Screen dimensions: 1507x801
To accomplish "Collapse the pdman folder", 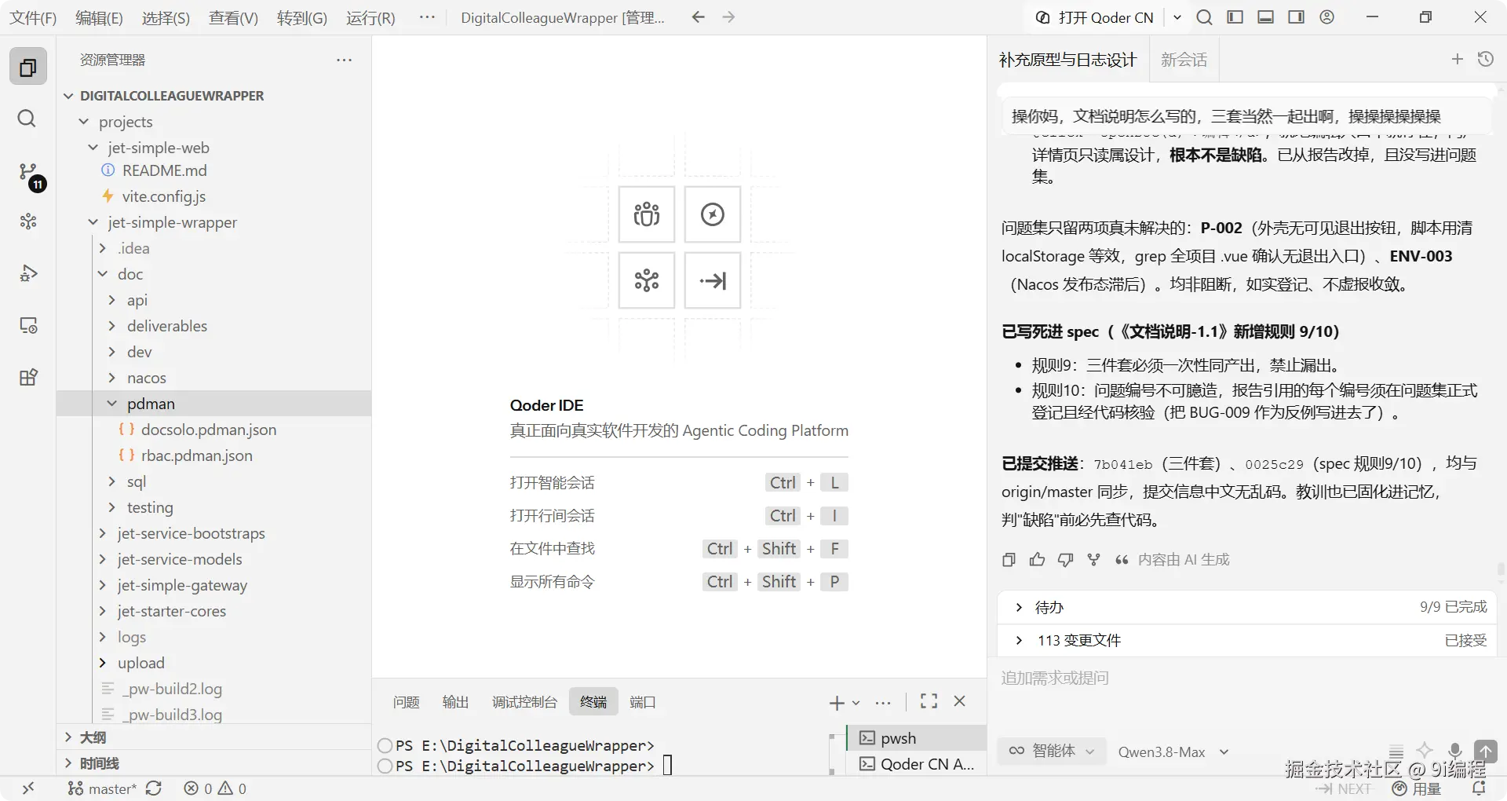I will point(213,404).
